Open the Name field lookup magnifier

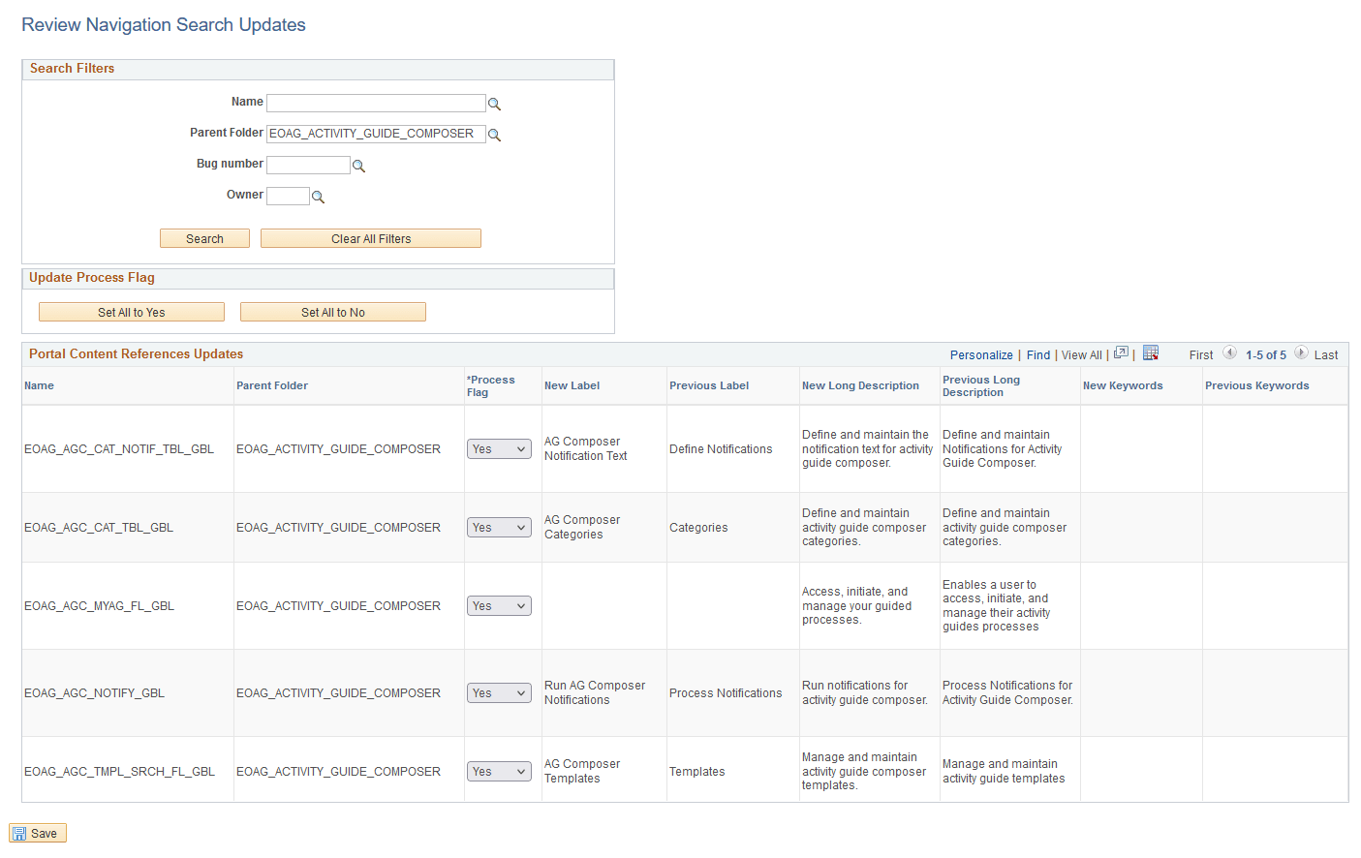click(495, 104)
